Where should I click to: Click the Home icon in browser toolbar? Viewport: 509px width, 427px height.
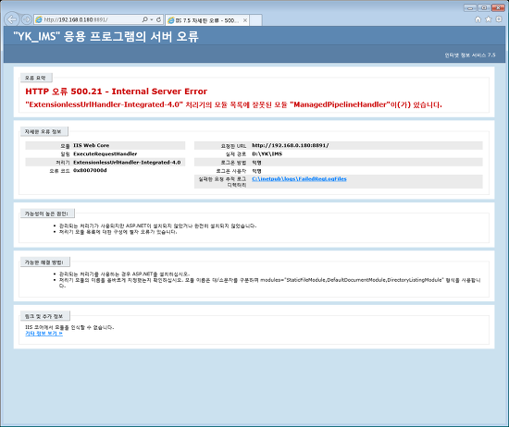coord(478,19)
